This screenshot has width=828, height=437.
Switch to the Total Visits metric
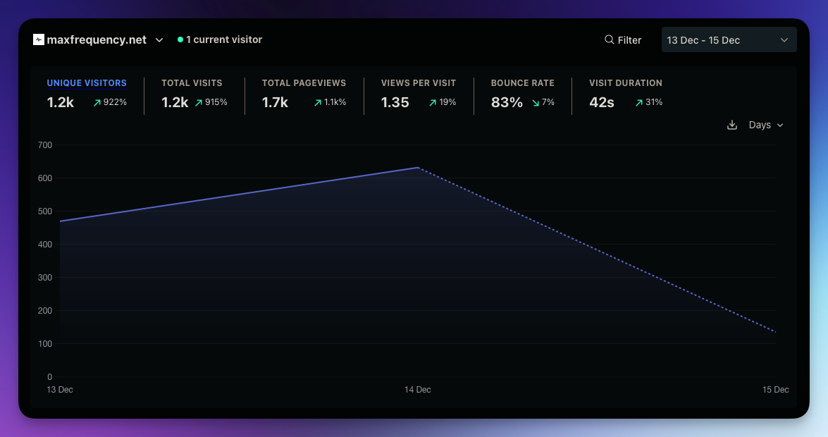pyautogui.click(x=192, y=83)
